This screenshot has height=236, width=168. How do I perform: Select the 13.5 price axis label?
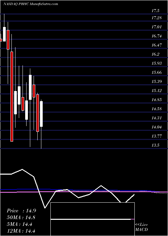[155, 145]
